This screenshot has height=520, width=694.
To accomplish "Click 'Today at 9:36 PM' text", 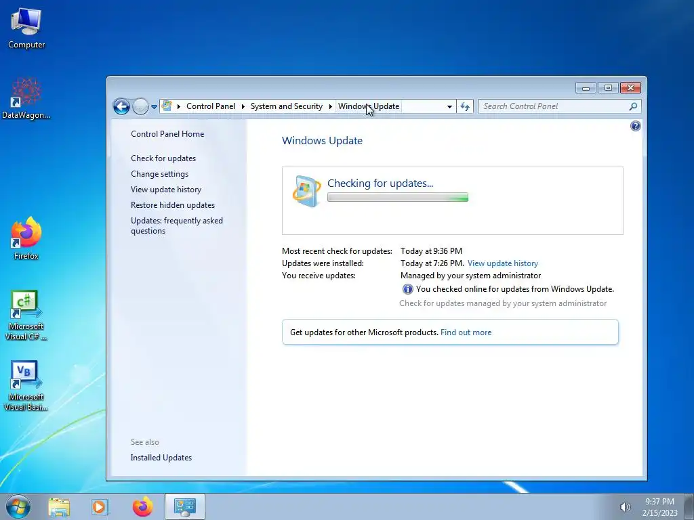I will pyautogui.click(x=431, y=251).
